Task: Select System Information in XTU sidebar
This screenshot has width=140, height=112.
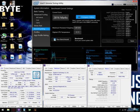Action: (x=41, y=8)
